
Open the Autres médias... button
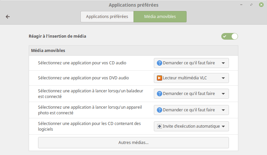pos(133,143)
